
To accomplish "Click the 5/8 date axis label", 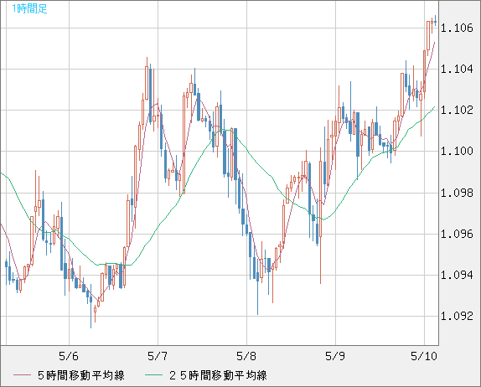I will pos(246,356).
